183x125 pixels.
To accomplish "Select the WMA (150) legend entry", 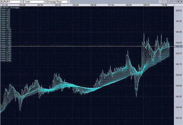I will pyautogui.click(x=6, y=41).
